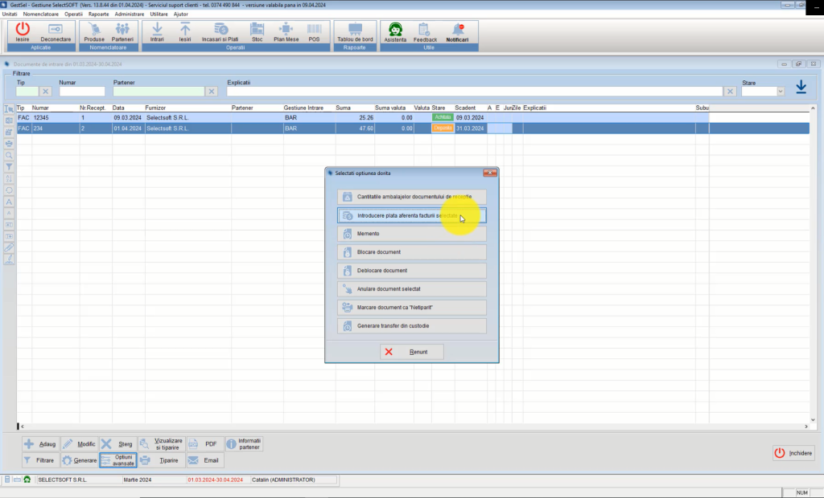Screen dimensions: 824x498
Task: Choose Introducere plata aferenta facturii selectate
Action: 411,215
